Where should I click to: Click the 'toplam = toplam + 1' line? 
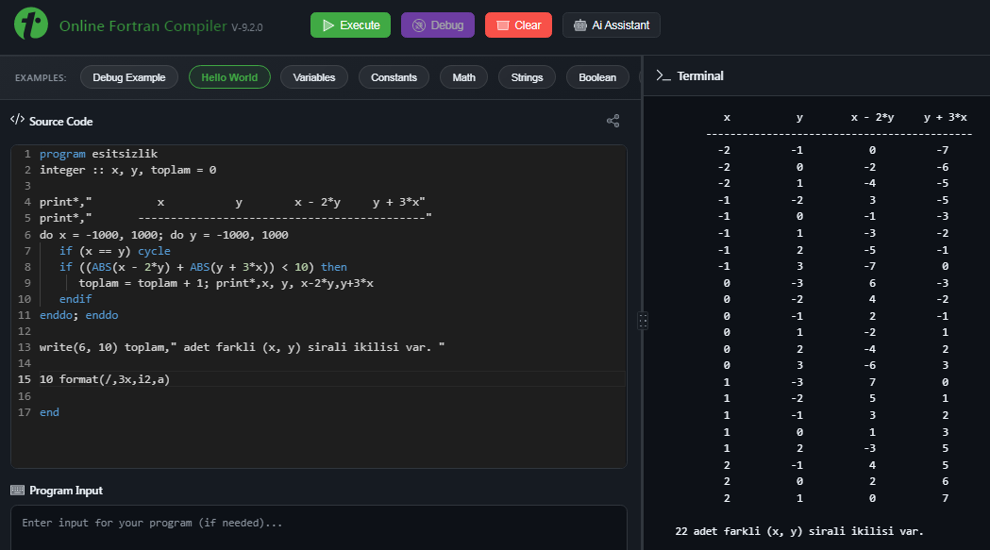(227, 283)
